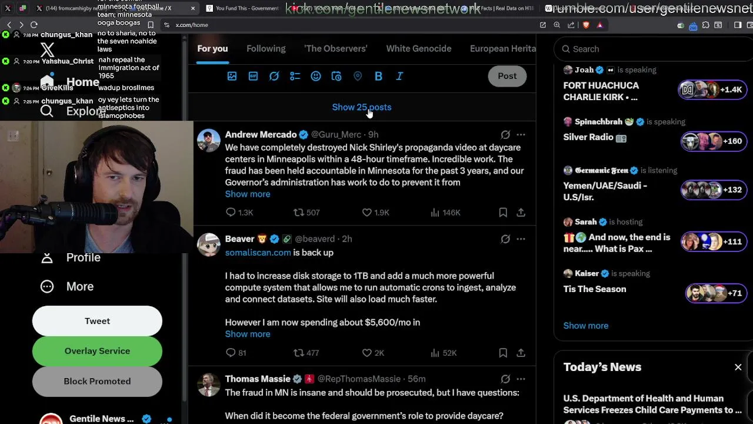The image size is (753, 424).
Task: Schedule post using calendar clock icon
Action: [336, 76]
